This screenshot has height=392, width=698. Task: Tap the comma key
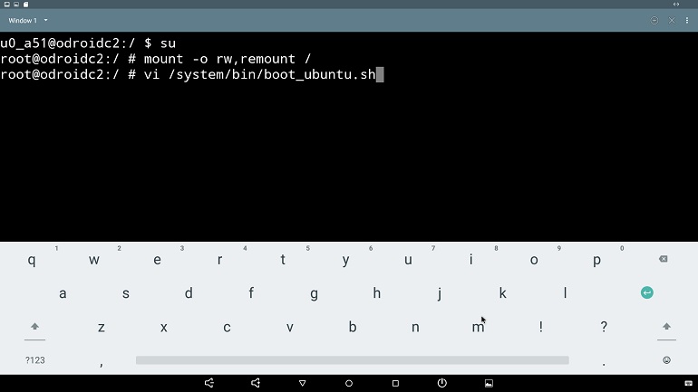102,363
